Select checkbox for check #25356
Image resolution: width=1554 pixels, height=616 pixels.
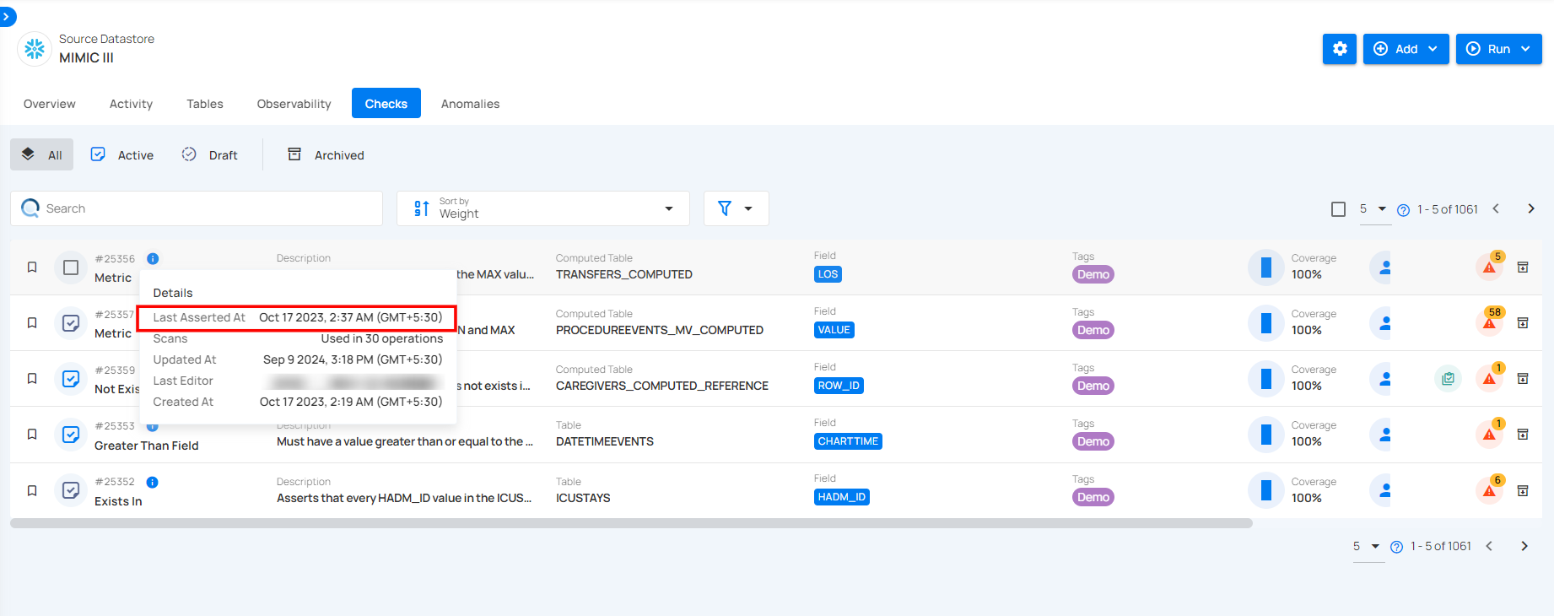[71, 267]
